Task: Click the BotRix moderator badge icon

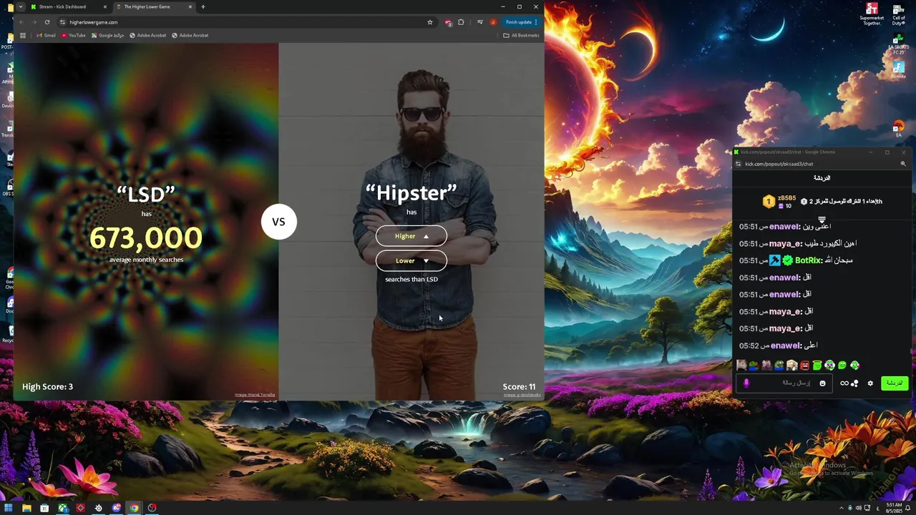Action: (774, 260)
